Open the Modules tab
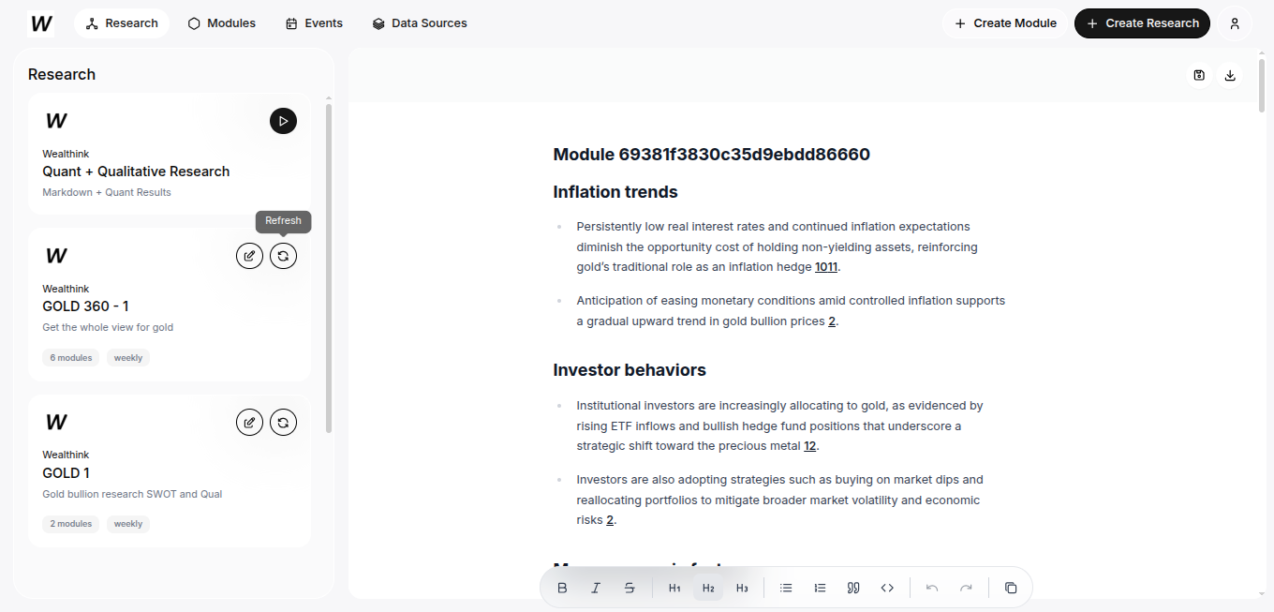This screenshot has height=612, width=1274. pos(222,23)
